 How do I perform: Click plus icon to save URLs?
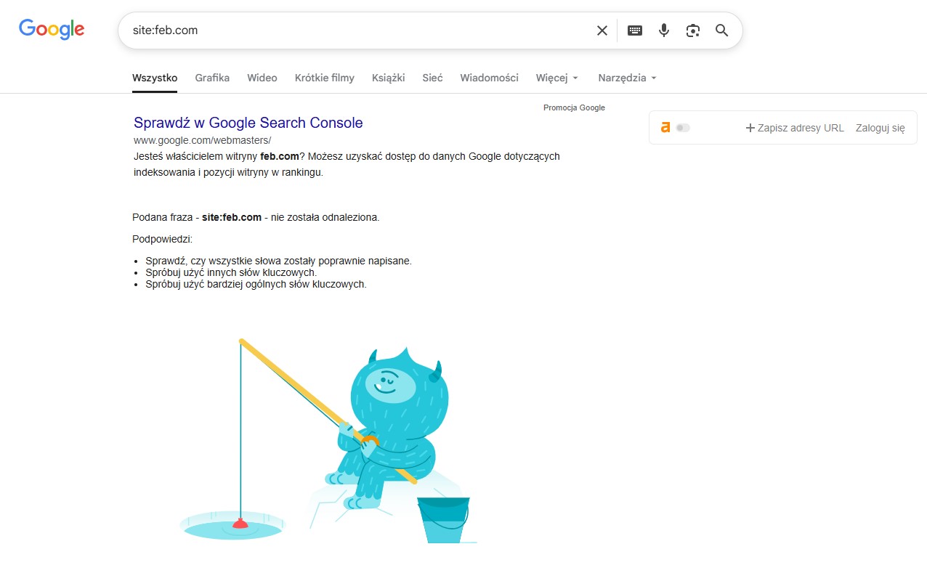[x=750, y=128]
